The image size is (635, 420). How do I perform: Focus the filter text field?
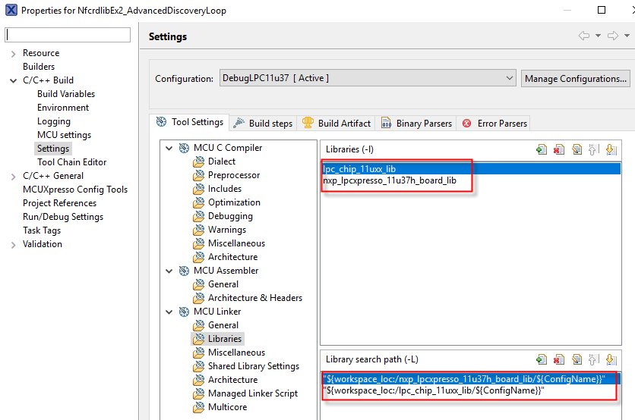pyautogui.click(x=68, y=35)
